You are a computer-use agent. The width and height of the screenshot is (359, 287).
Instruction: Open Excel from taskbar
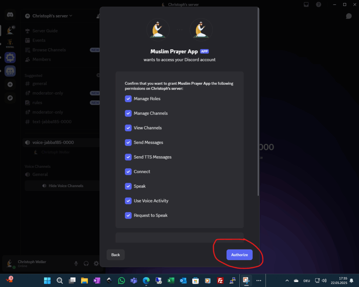tap(171, 281)
